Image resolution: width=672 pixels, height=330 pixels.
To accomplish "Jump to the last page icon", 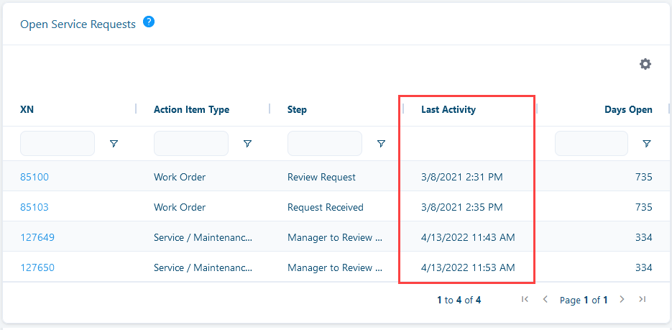I will pyautogui.click(x=642, y=300).
